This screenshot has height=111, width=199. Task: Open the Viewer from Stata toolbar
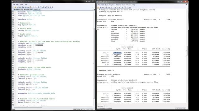108,7
